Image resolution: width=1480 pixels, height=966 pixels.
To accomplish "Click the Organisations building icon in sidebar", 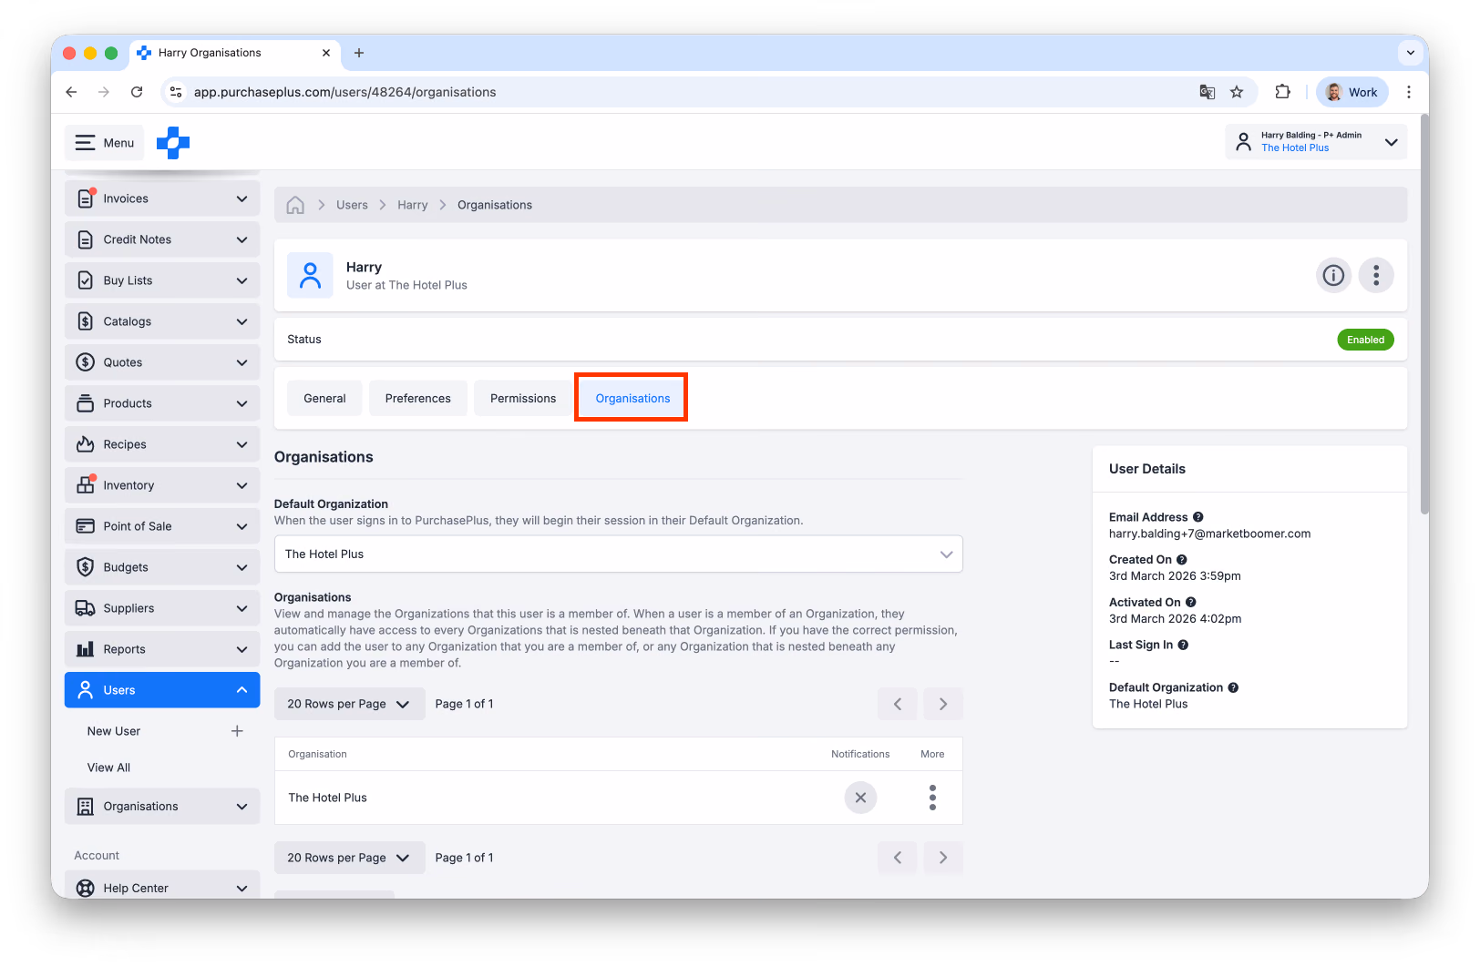I will click(86, 807).
